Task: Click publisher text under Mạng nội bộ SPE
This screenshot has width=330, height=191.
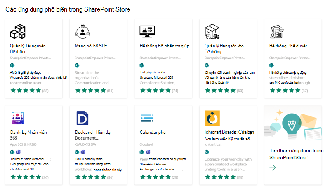Action: [95, 58]
